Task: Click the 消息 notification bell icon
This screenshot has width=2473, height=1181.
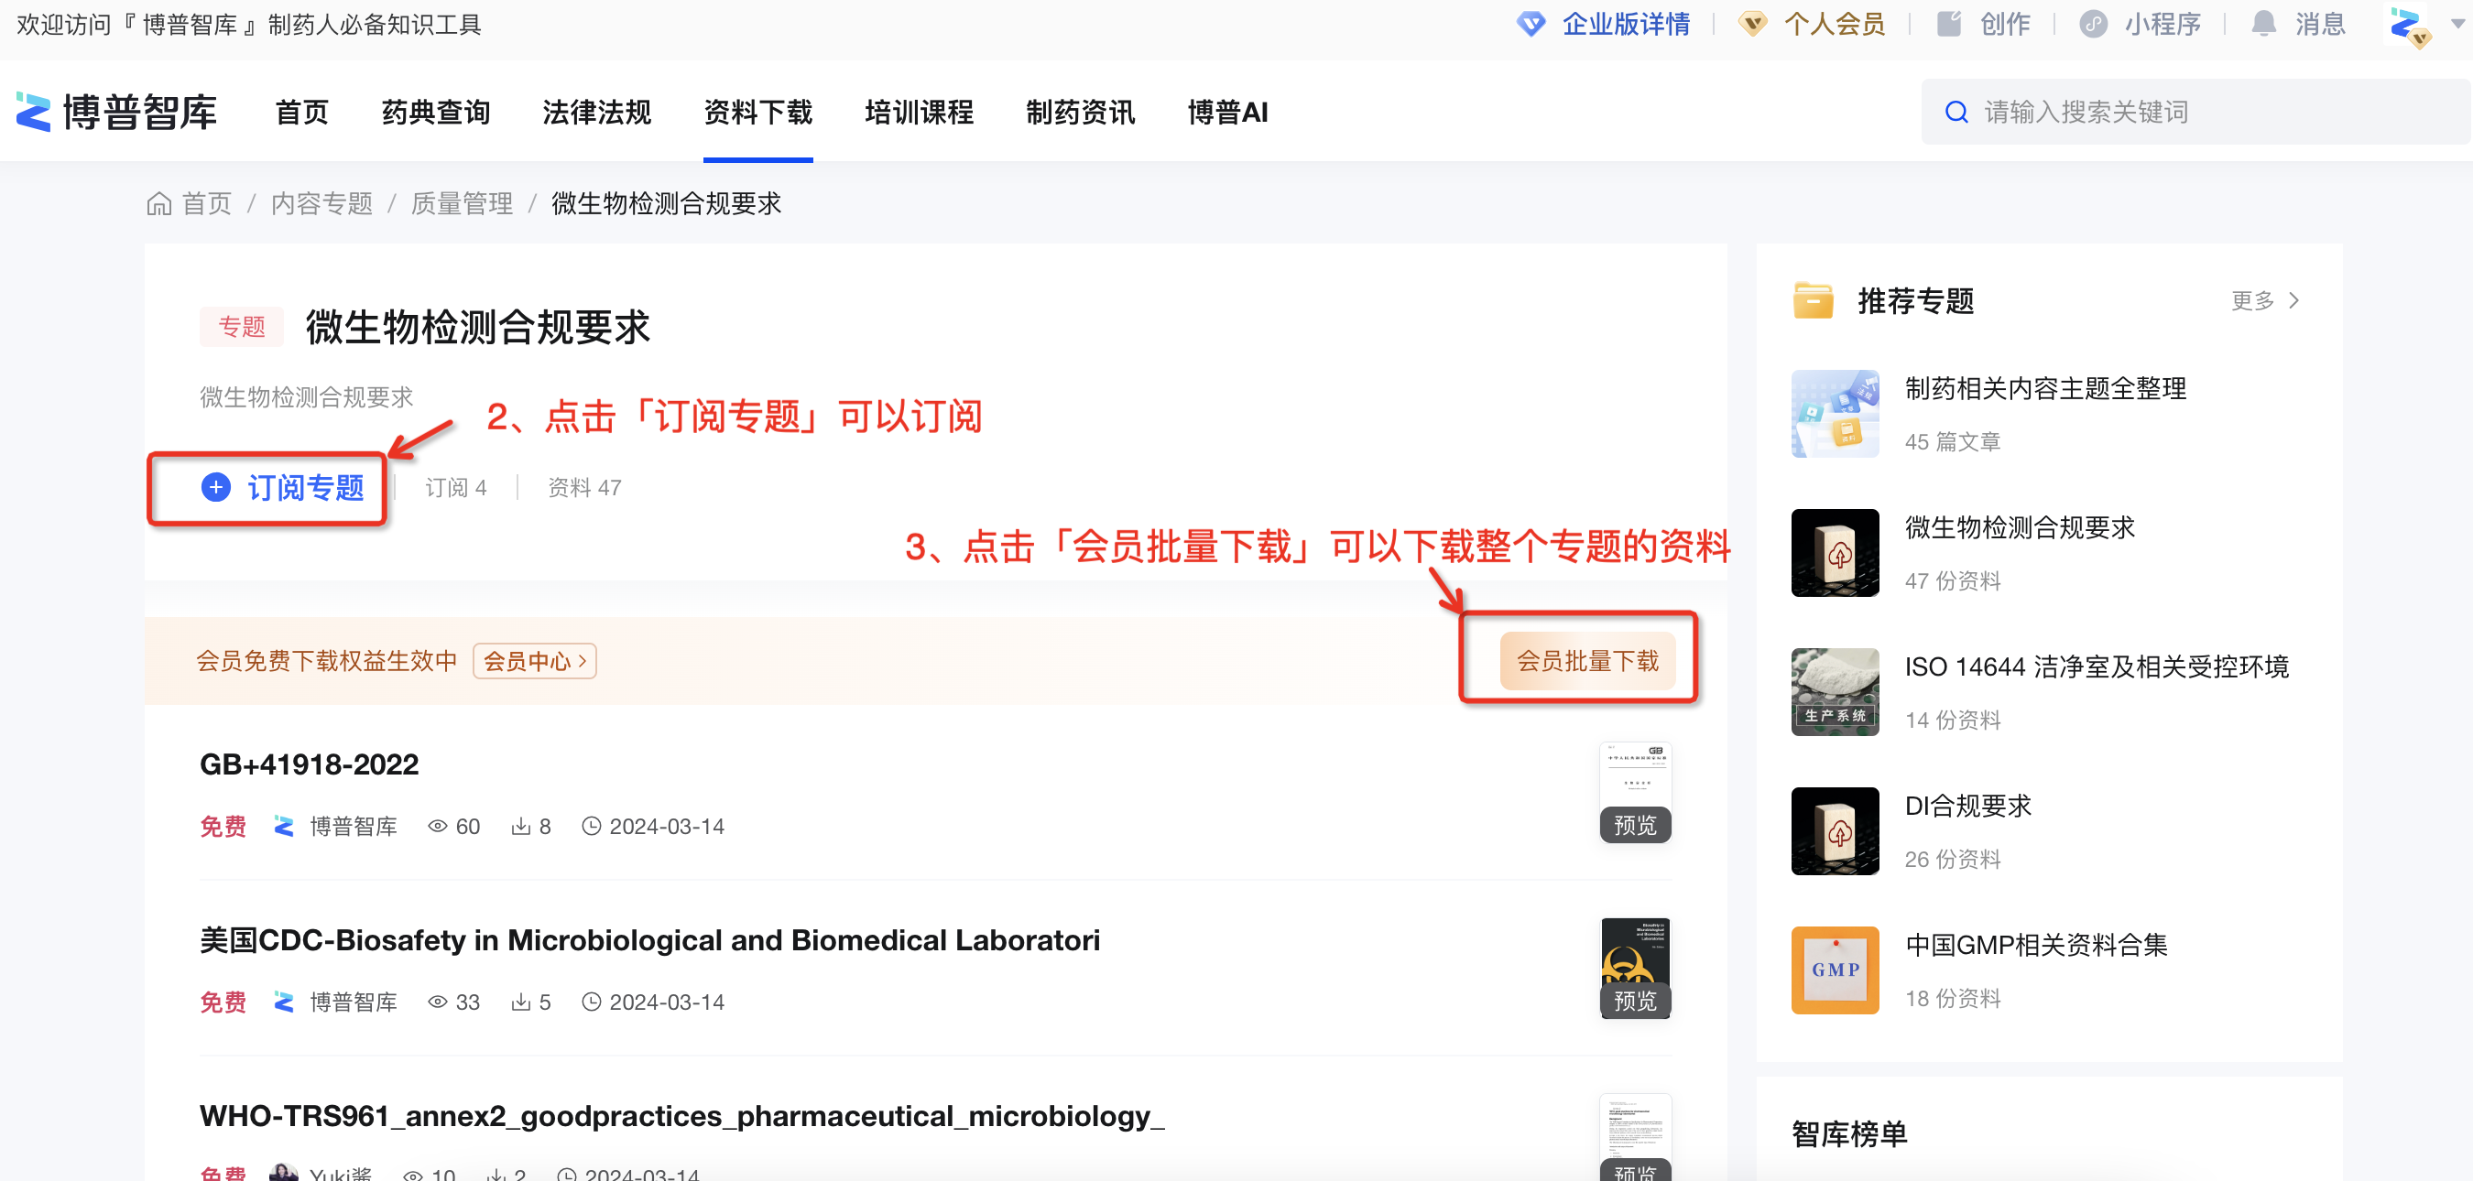Action: tap(2264, 24)
